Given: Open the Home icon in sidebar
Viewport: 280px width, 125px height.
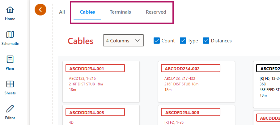Looking at the screenshot, I should pos(10,10).
